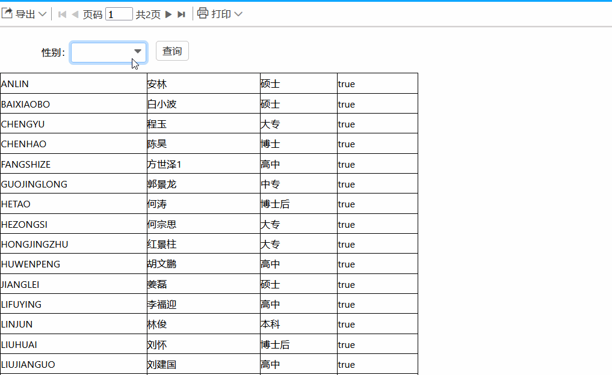
Task: Go to the previous page
Action: tap(75, 14)
